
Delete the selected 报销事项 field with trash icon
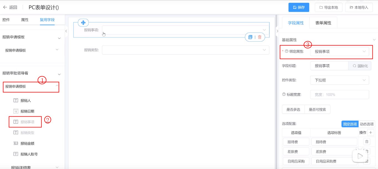coord(260,37)
